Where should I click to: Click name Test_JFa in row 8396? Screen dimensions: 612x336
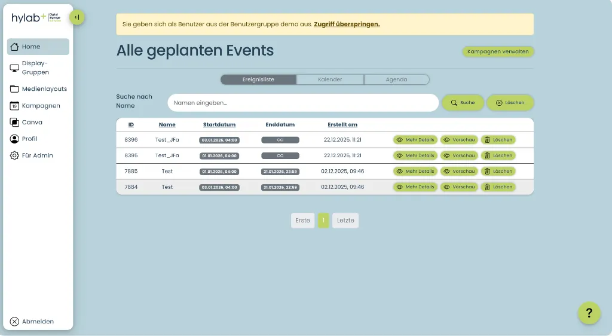click(167, 140)
